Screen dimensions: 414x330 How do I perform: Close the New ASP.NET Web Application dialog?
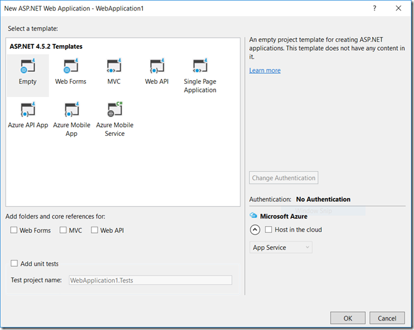coord(398,8)
